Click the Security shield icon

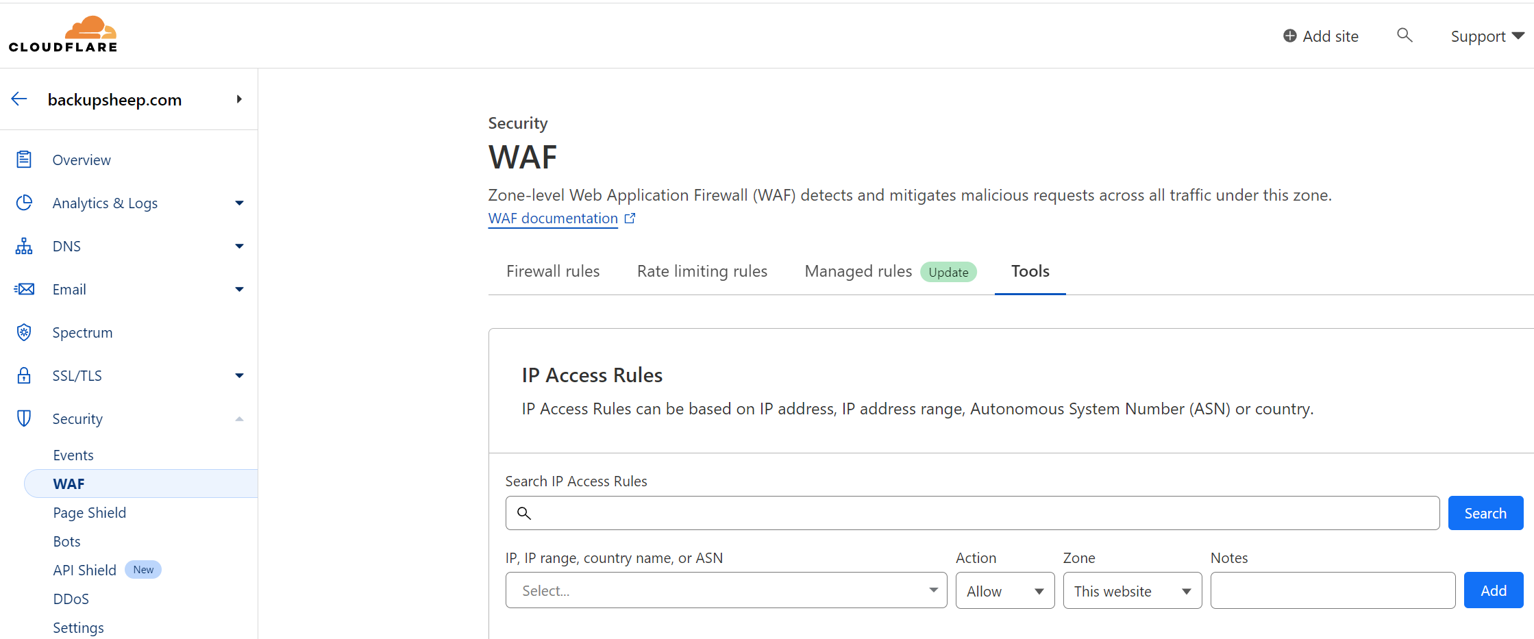click(x=24, y=418)
